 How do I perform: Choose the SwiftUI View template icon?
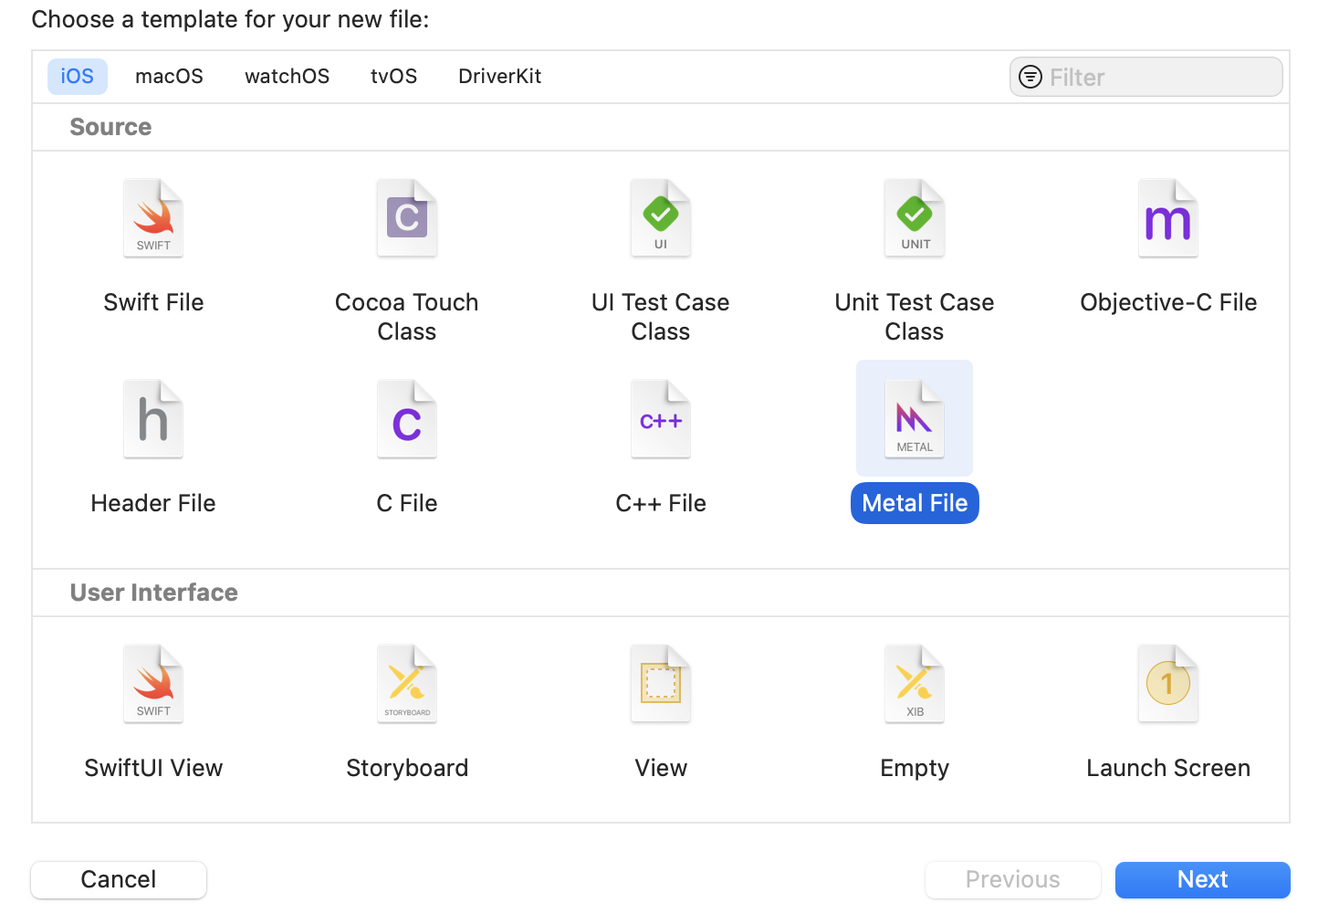click(153, 685)
